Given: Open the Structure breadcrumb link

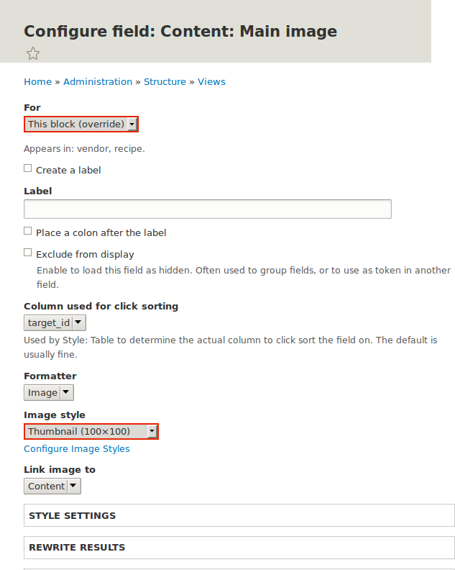Looking at the screenshot, I should (x=165, y=82).
